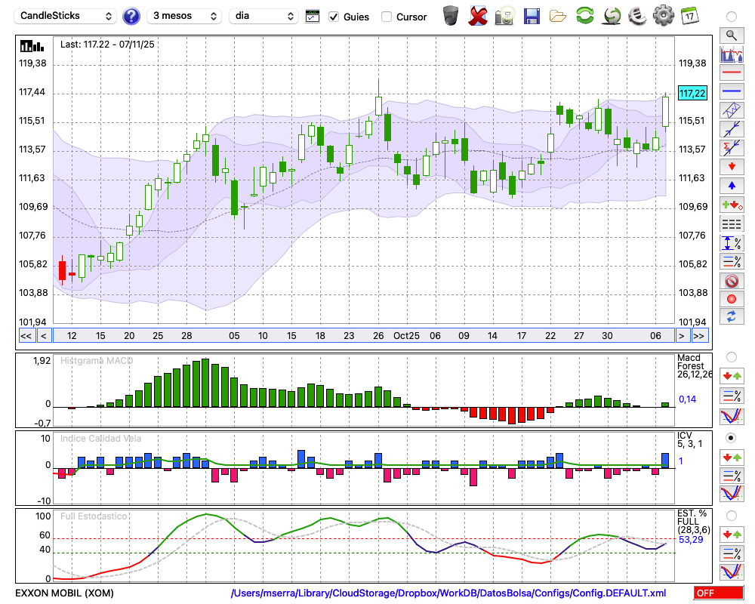Click the date timeline scrollbar at Oct25

(406, 336)
